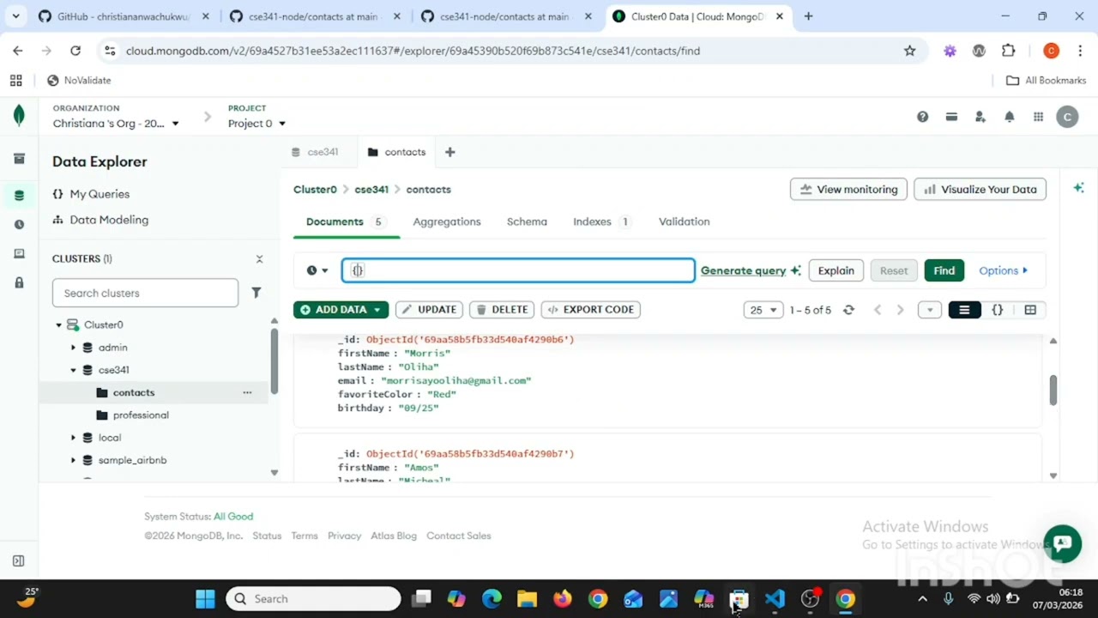Viewport: 1098px width, 618px height.
Task: Click the Find button
Action: (944, 270)
